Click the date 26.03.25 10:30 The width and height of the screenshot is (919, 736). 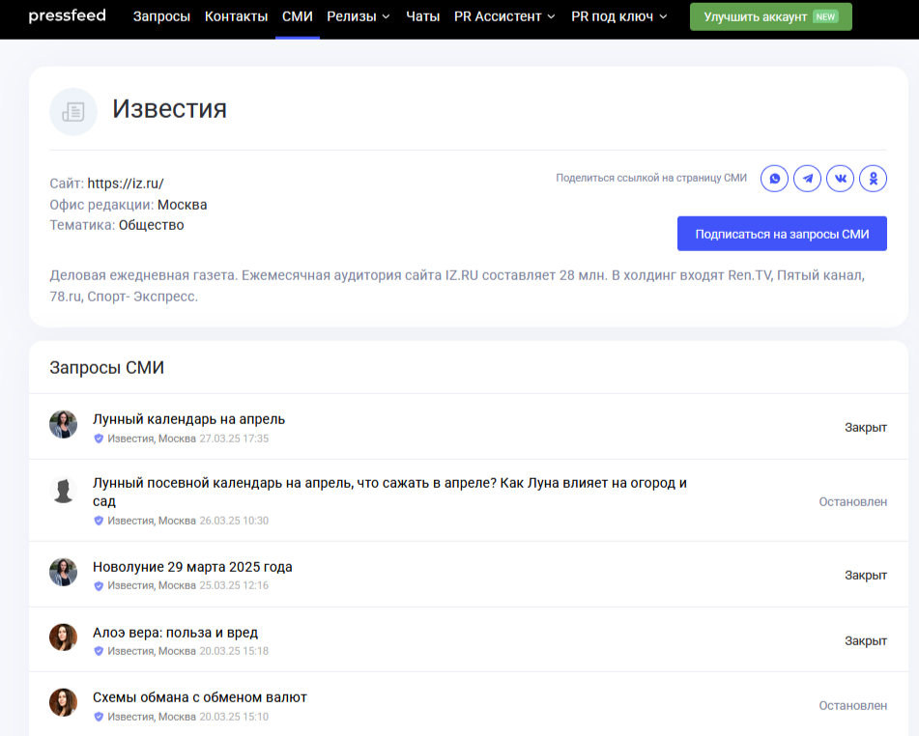click(234, 521)
